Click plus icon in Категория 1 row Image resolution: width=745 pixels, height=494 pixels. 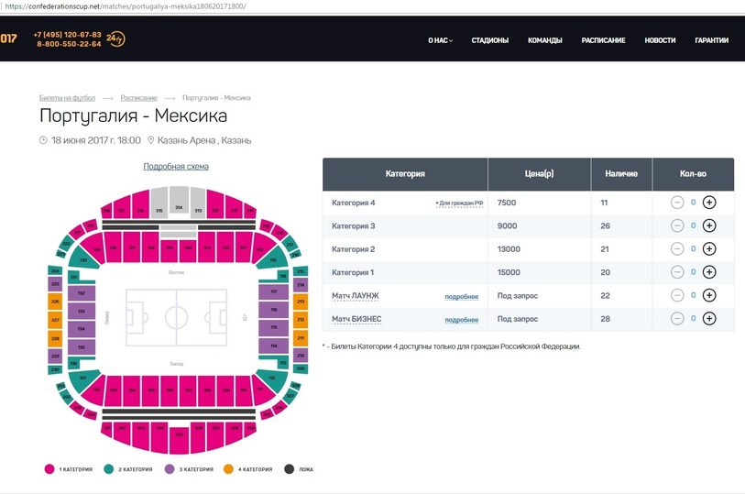[709, 272]
